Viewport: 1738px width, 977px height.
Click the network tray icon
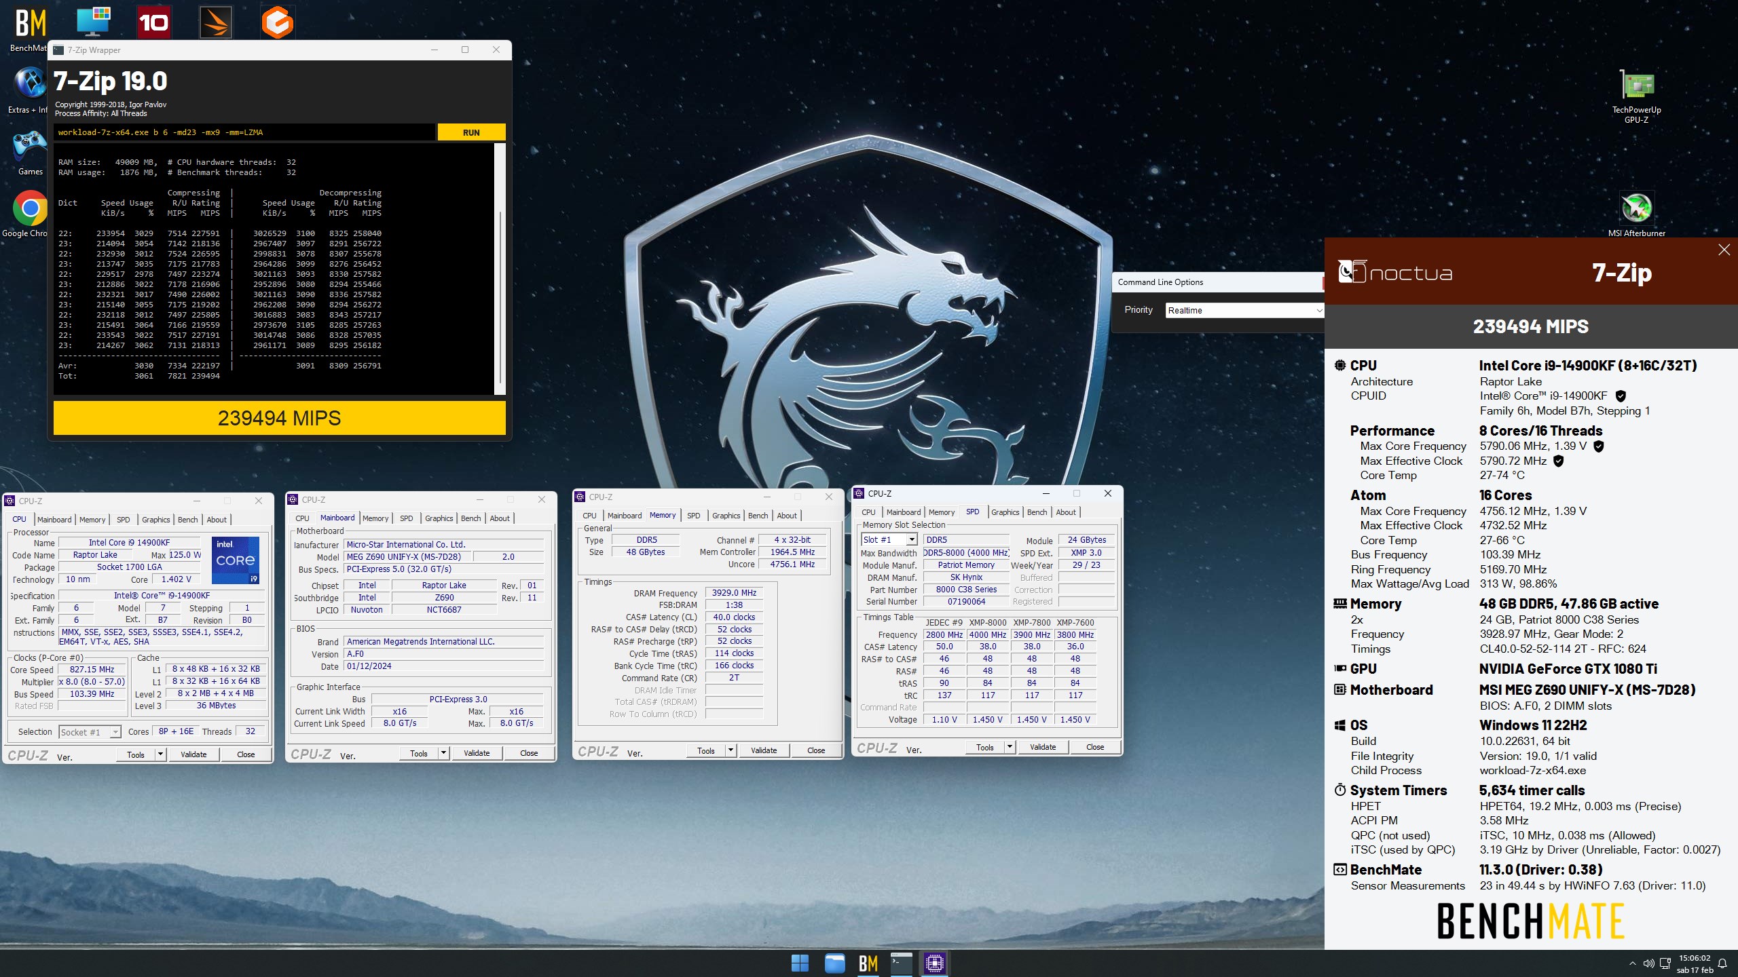point(1665,963)
